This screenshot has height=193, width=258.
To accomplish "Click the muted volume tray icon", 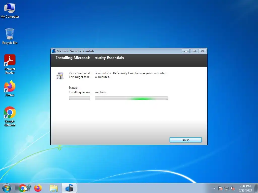I will pos(233,188).
